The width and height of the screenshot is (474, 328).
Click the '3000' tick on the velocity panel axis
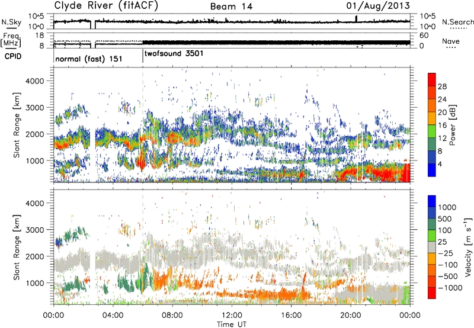click(34, 230)
